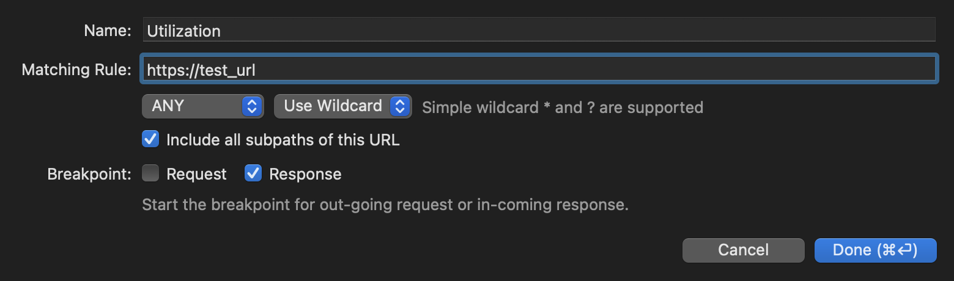Expand the Use Wildcard dropdown
Viewport: 954px width, 281px height.
(342, 106)
